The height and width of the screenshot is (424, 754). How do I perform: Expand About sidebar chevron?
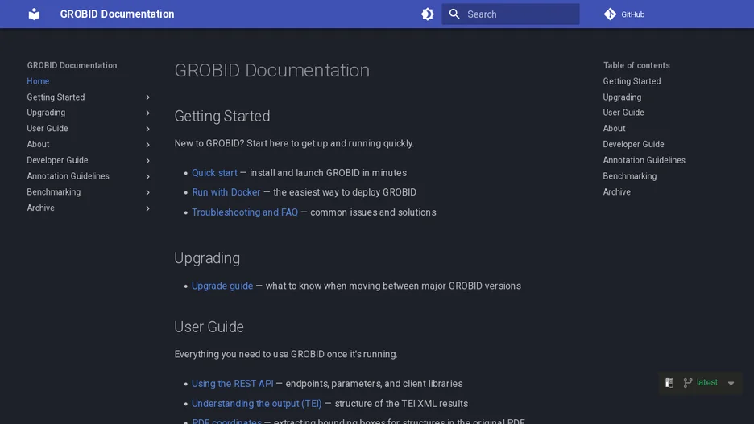[147, 145]
